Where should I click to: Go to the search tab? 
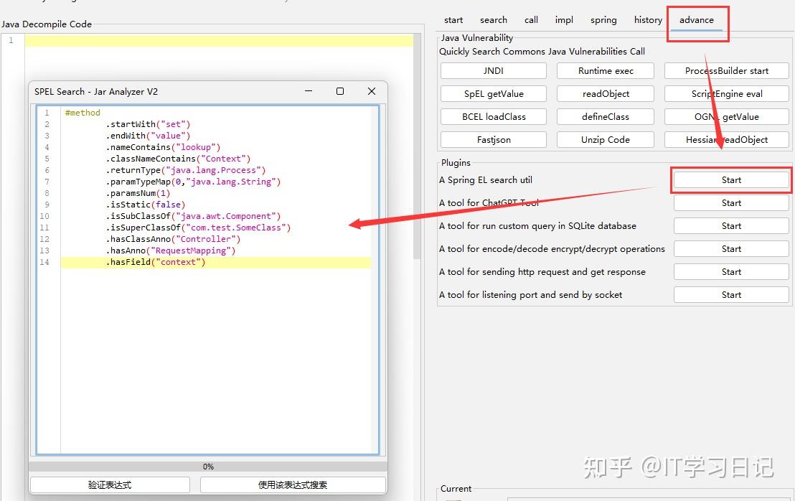pyautogui.click(x=494, y=20)
